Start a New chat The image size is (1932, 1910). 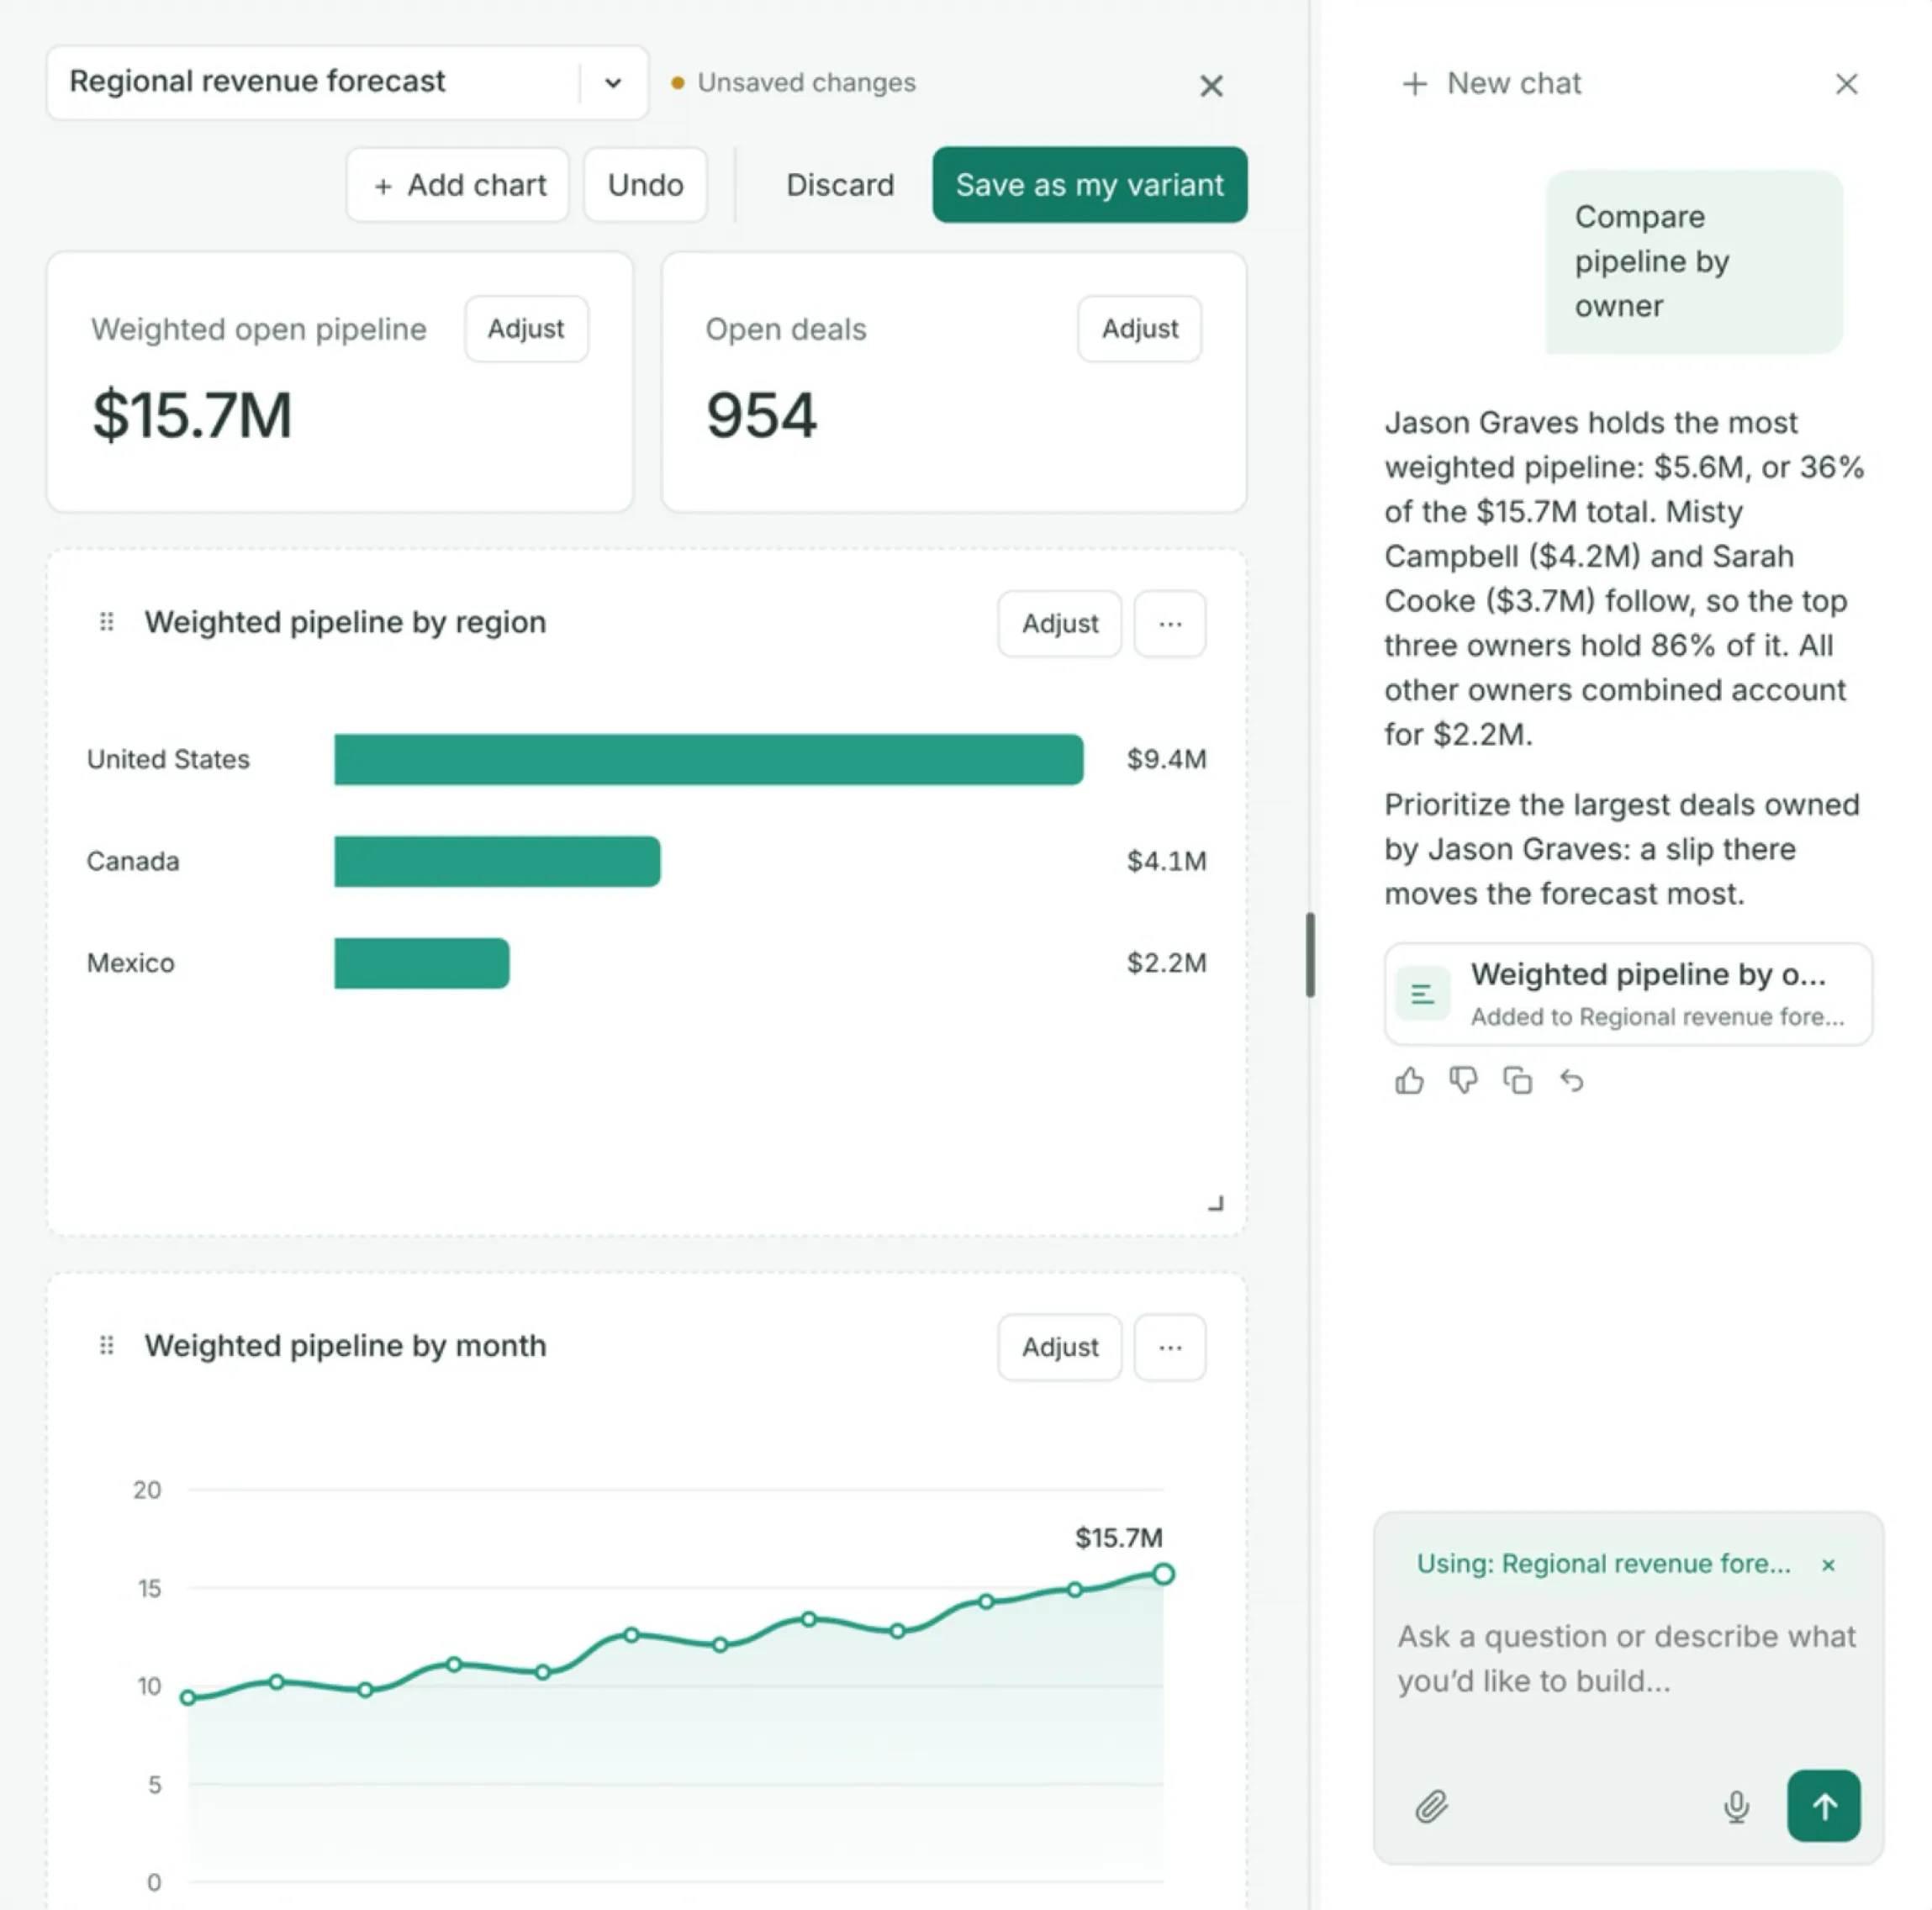click(x=1492, y=84)
